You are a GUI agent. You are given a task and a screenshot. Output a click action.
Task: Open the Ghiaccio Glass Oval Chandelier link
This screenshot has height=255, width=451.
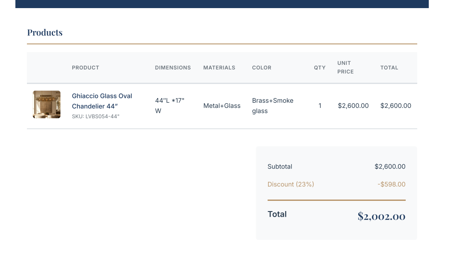[x=102, y=101]
